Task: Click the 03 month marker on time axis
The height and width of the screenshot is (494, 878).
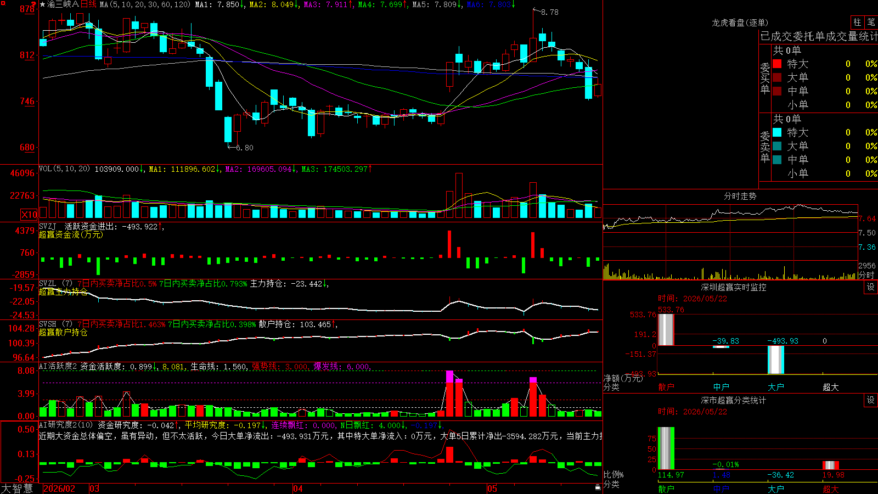Action: (x=94, y=489)
